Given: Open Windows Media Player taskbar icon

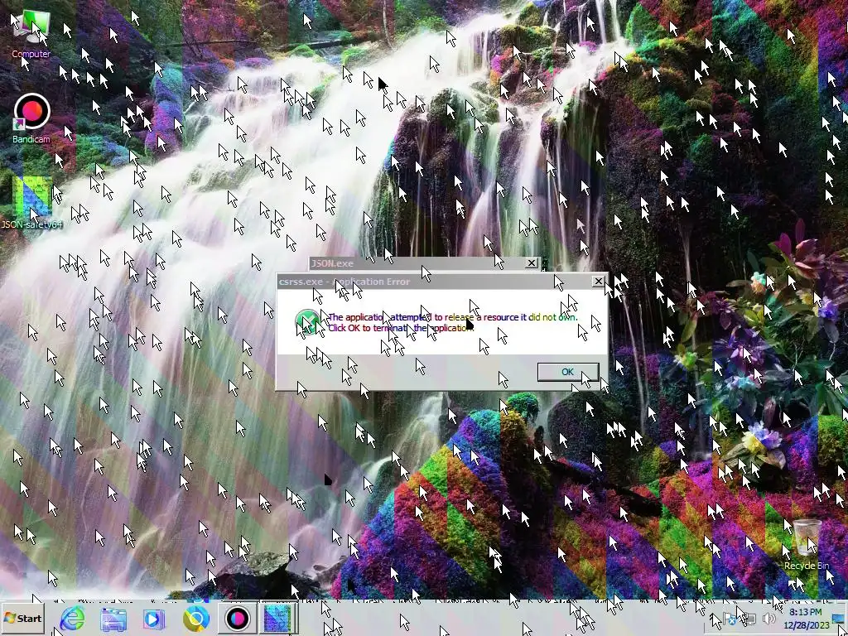Looking at the screenshot, I should [154, 619].
